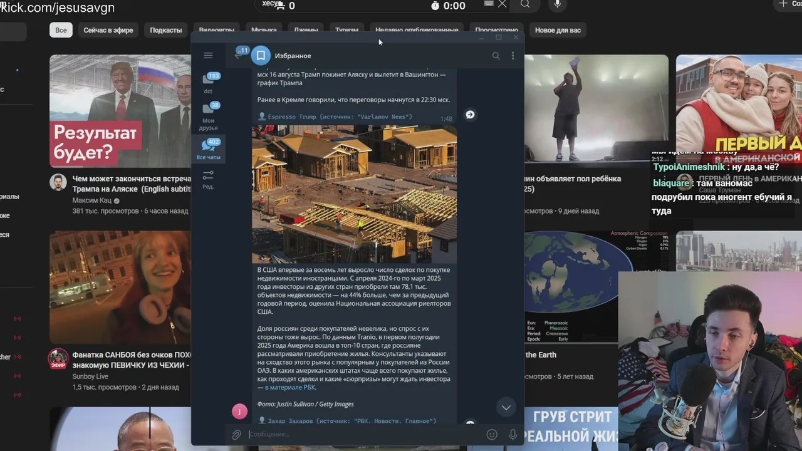Click the chat title Избранное

(293, 56)
